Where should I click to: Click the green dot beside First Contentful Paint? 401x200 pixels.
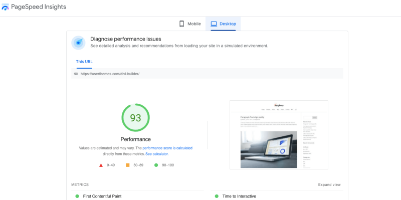click(x=77, y=196)
